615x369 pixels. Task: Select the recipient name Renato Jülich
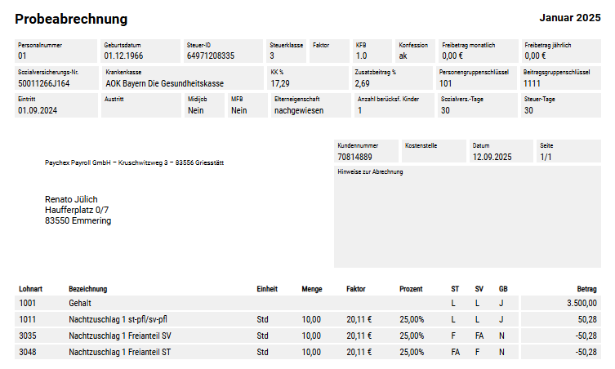[73, 199]
